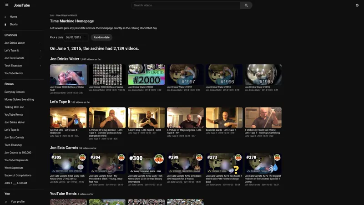This screenshot has width=364, height=205.
Task: Expand arrow next to Jon Drinks Water channel
Action: (40, 43)
